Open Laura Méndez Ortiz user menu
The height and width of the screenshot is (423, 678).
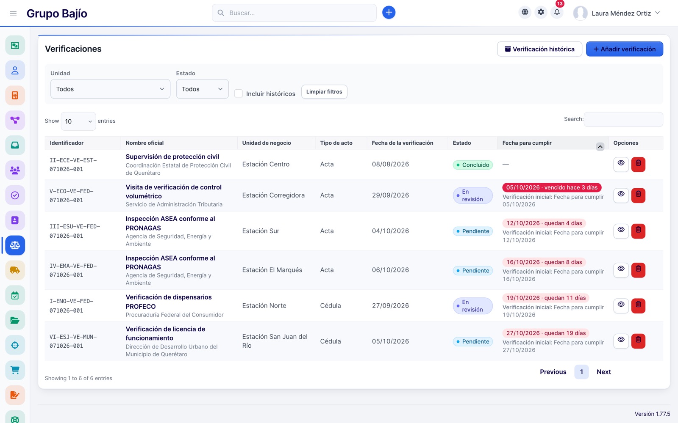(617, 13)
